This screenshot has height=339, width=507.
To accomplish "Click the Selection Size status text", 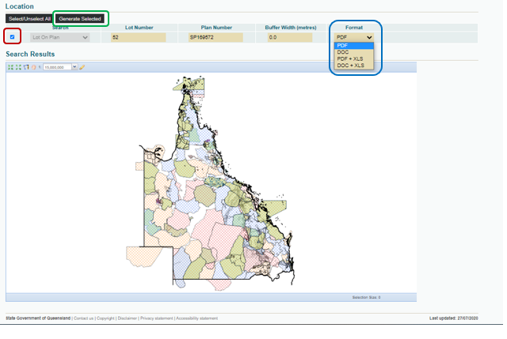I will coord(366,297).
